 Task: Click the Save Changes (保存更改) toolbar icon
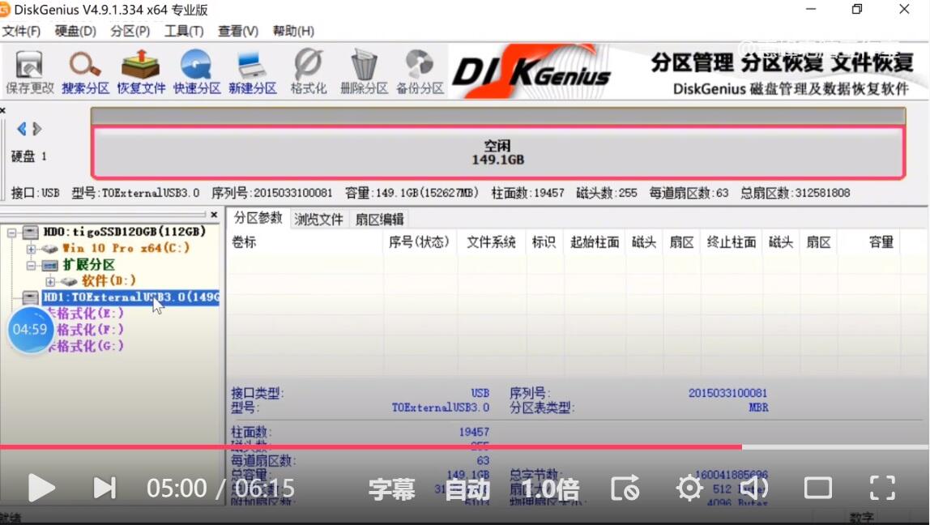click(x=29, y=72)
